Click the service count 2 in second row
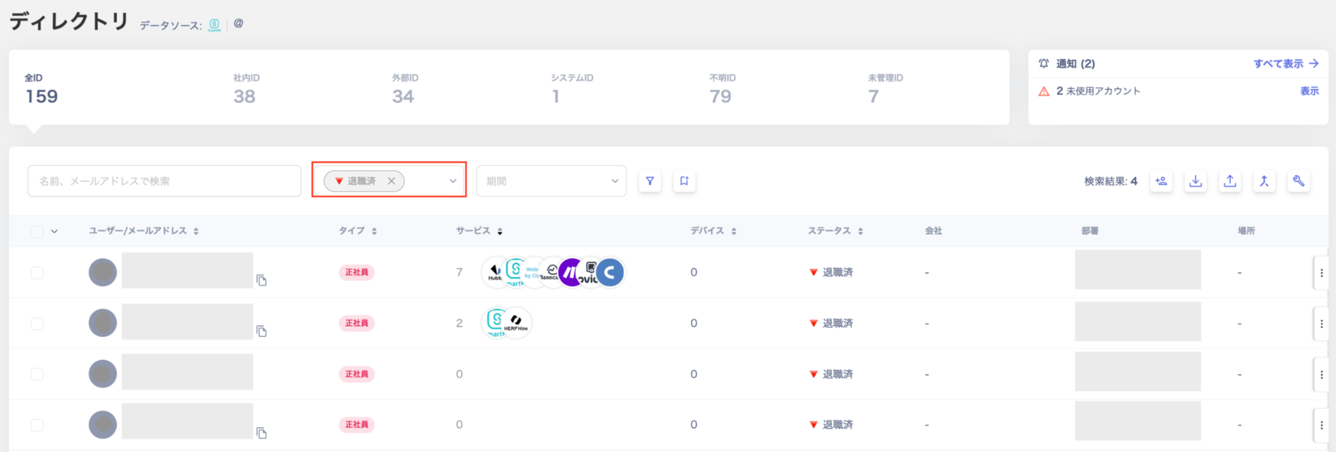 [459, 323]
